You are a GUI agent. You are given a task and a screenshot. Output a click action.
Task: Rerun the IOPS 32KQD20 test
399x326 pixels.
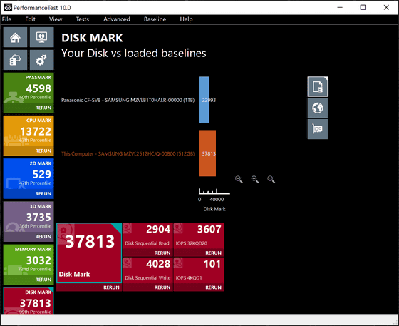point(214,253)
